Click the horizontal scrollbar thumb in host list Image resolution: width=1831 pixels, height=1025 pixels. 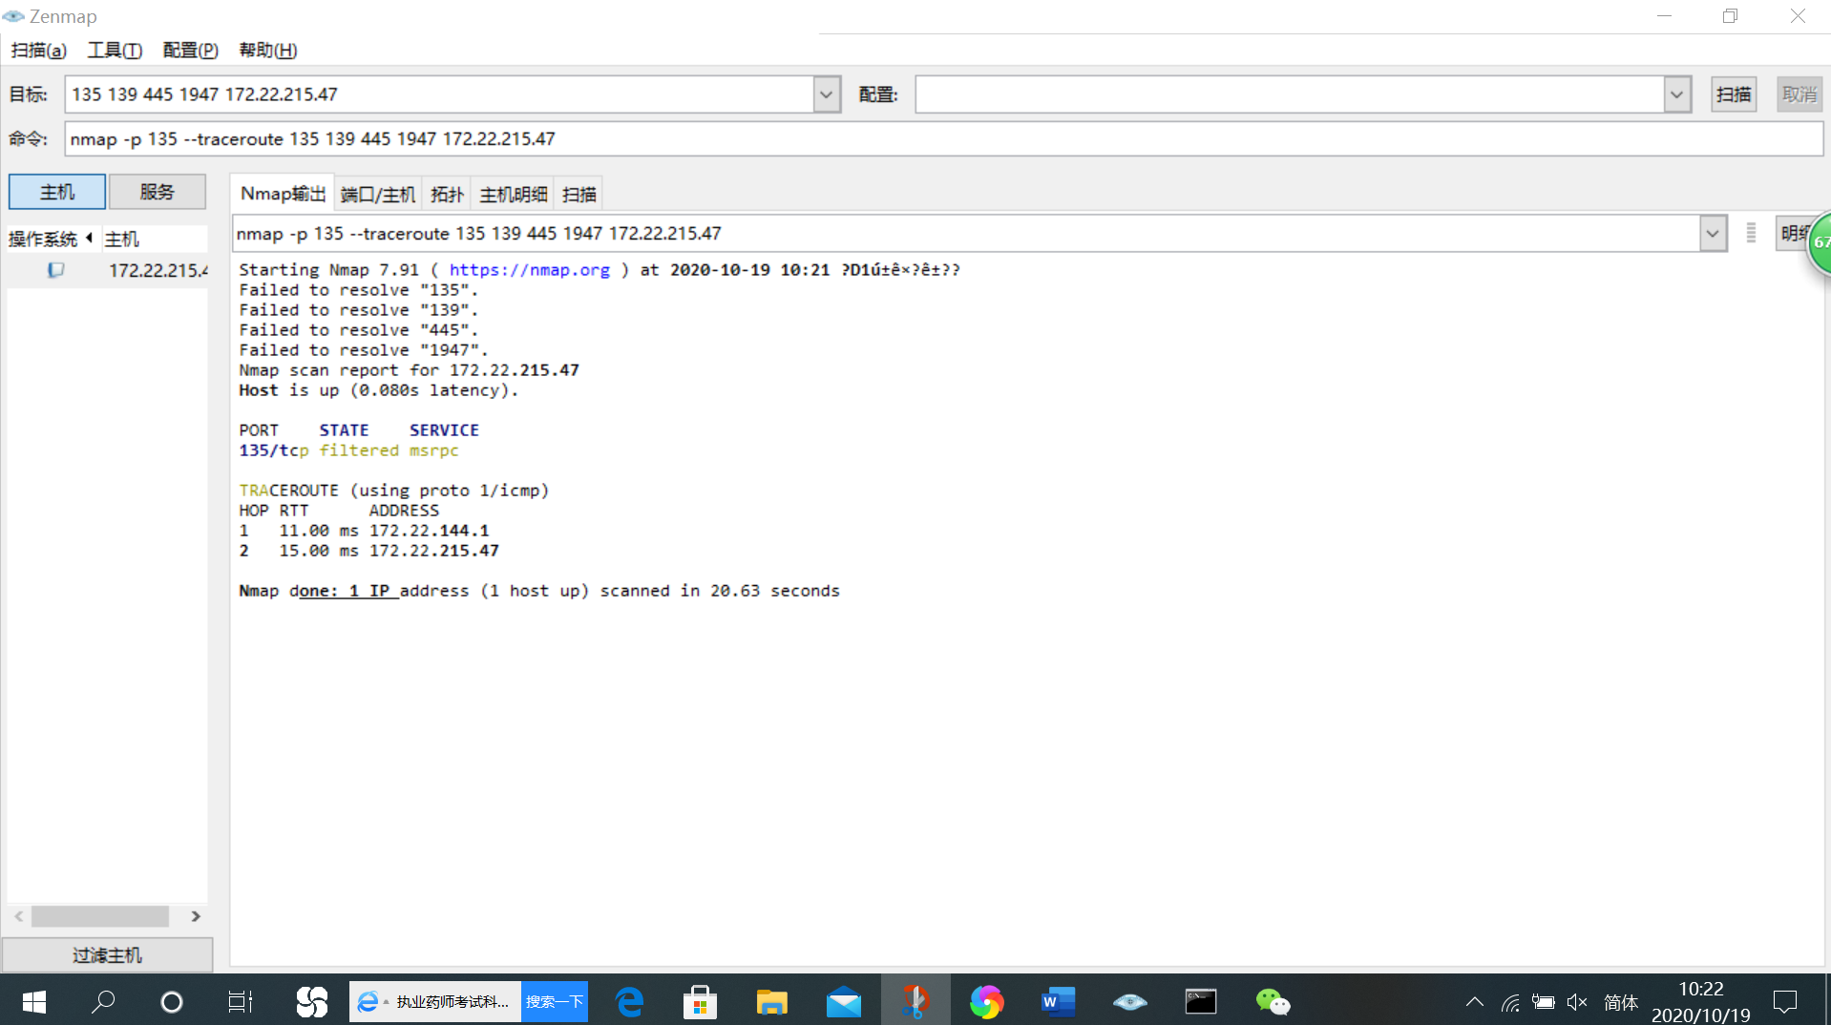click(x=100, y=916)
